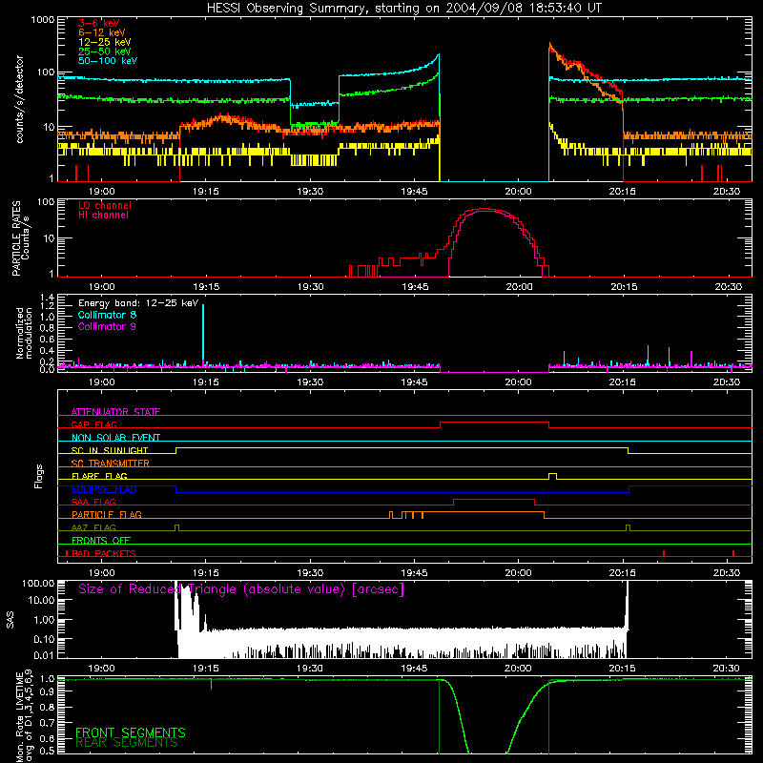This screenshot has width=763, height=763.
Task: Click the Normalized modulation axis label
Action: point(24,333)
